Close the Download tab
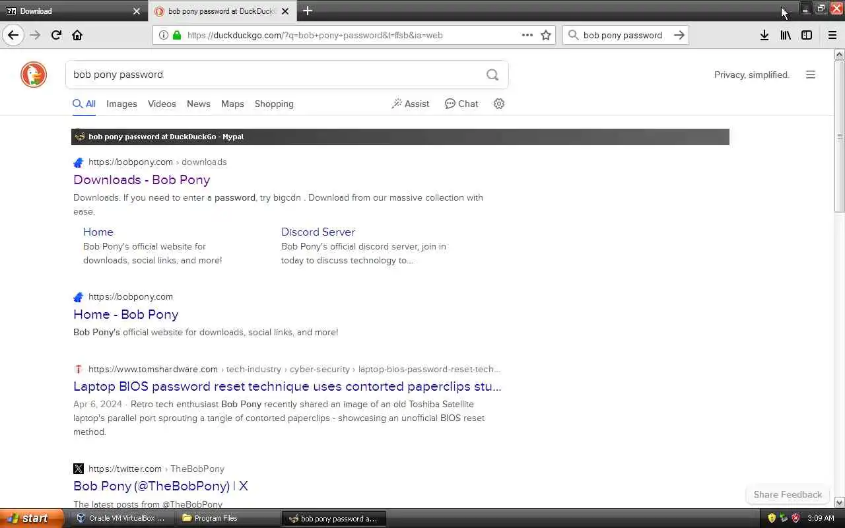 click(137, 11)
